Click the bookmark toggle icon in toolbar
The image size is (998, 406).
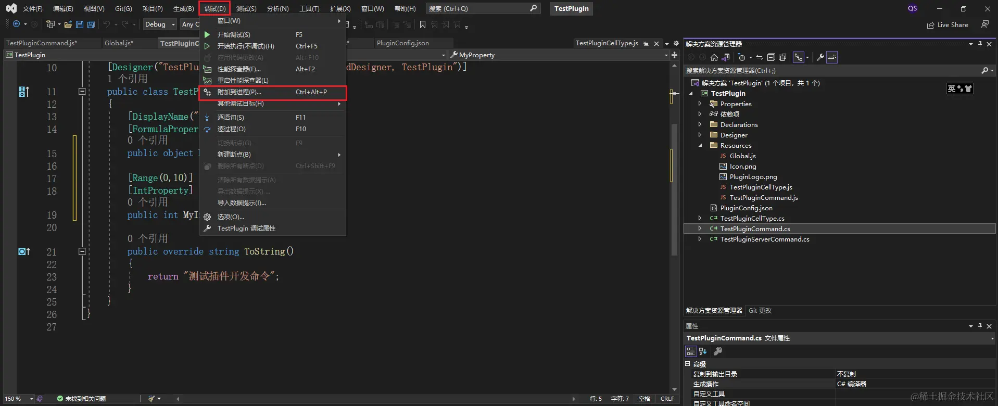tap(423, 24)
